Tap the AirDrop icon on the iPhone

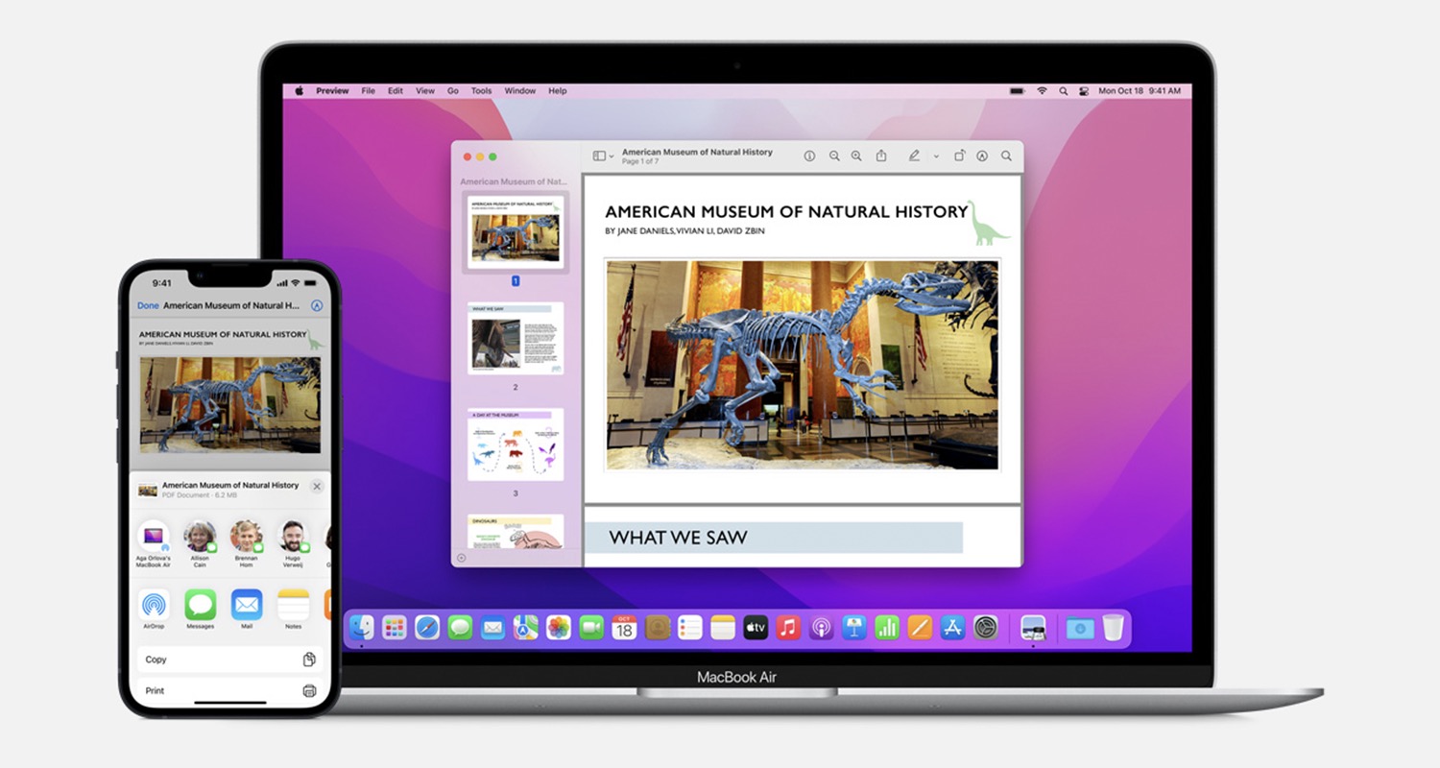(x=154, y=605)
